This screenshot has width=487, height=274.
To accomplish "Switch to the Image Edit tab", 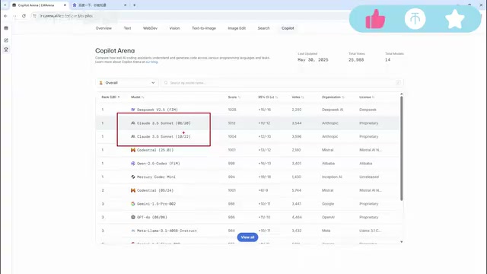I will point(237,28).
